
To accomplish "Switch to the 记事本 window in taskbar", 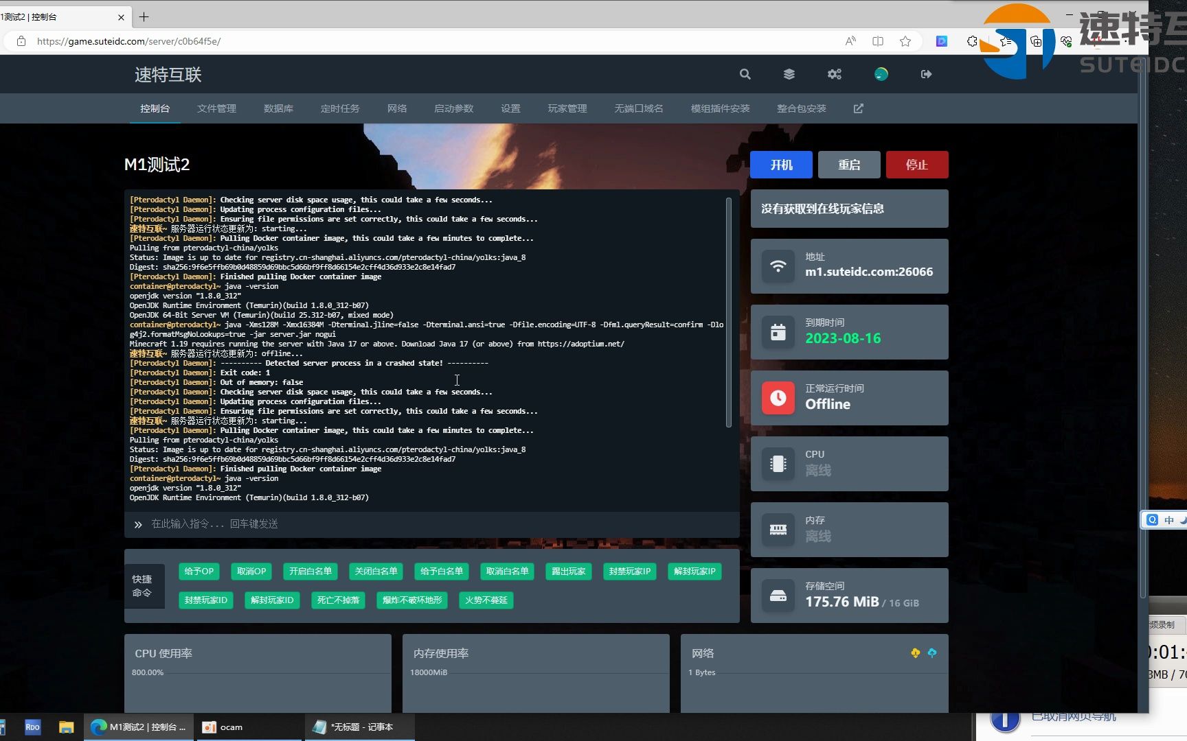I will 360,727.
